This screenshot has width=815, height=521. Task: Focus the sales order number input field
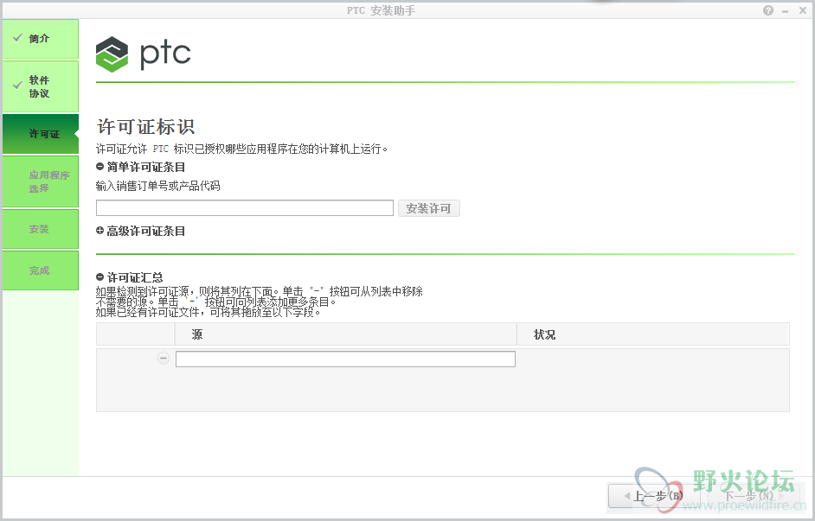pyautogui.click(x=245, y=208)
